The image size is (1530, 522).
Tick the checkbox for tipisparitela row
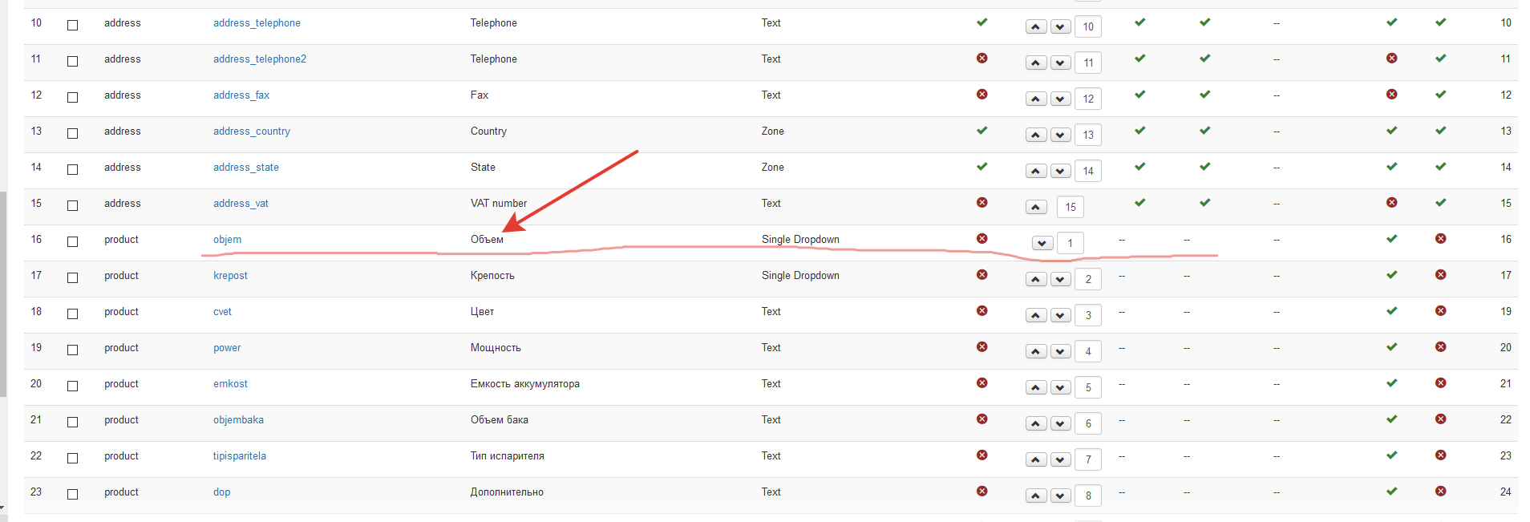point(73,458)
